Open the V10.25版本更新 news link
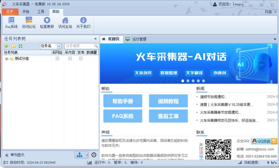The image size is (279, 168). pyautogui.click(x=226, y=105)
